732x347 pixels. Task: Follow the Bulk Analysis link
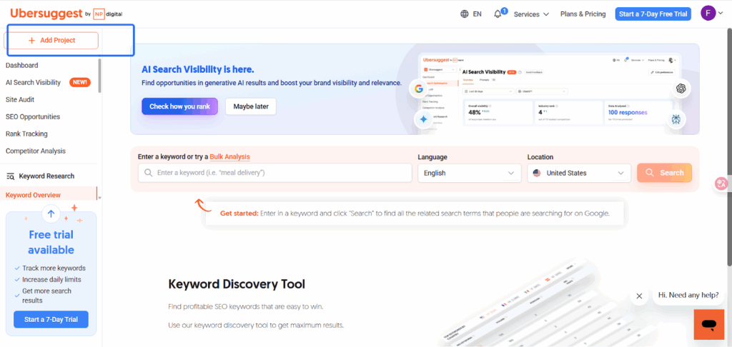pyautogui.click(x=229, y=156)
